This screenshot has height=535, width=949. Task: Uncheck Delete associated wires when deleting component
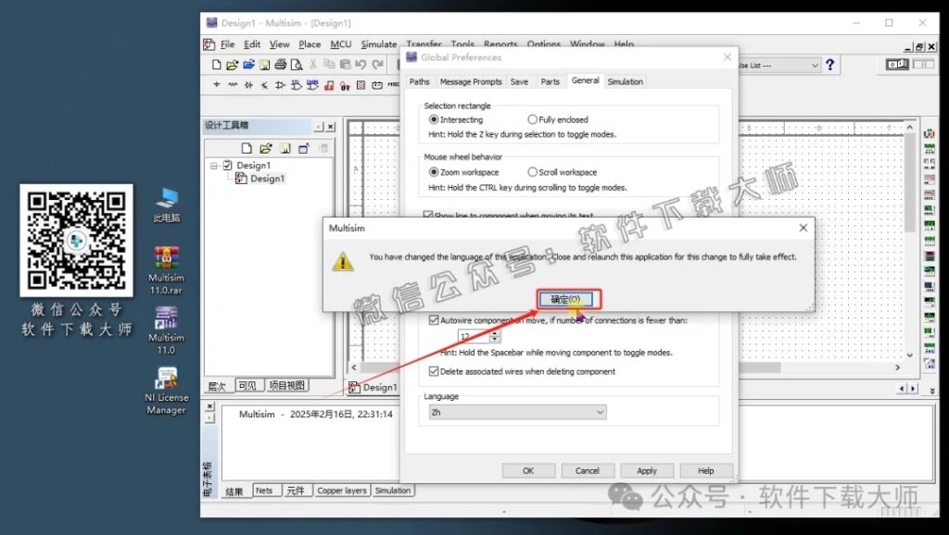point(434,371)
